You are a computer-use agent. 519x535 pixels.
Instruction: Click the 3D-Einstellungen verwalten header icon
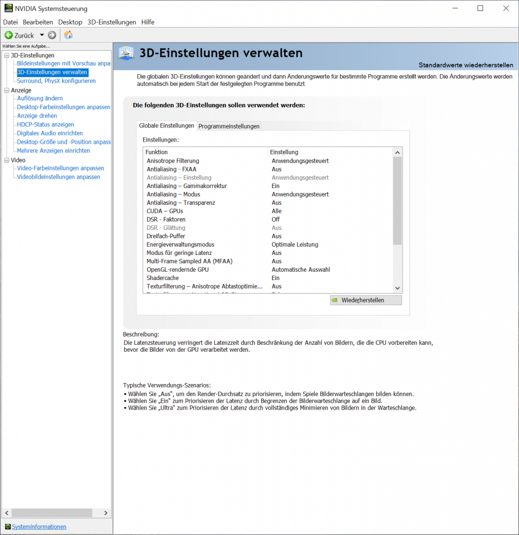pos(126,53)
